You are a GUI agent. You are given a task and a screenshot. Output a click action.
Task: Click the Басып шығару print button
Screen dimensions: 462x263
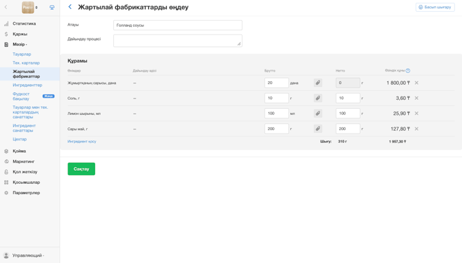pos(435,7)
